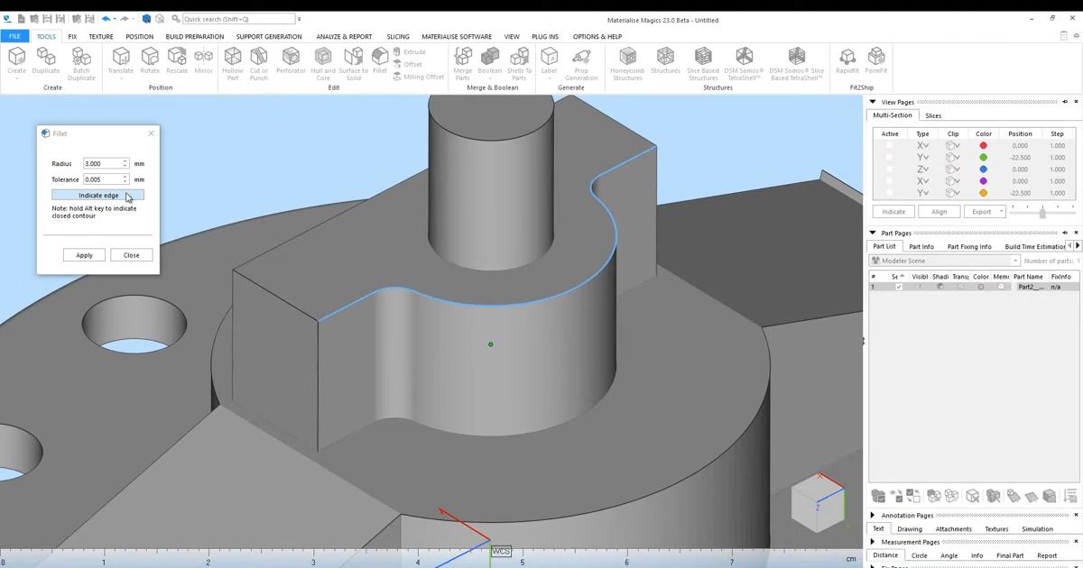1083x568 pixels.
Task: Open the Export dropdown in View Pages
Action: [1000, 211]
